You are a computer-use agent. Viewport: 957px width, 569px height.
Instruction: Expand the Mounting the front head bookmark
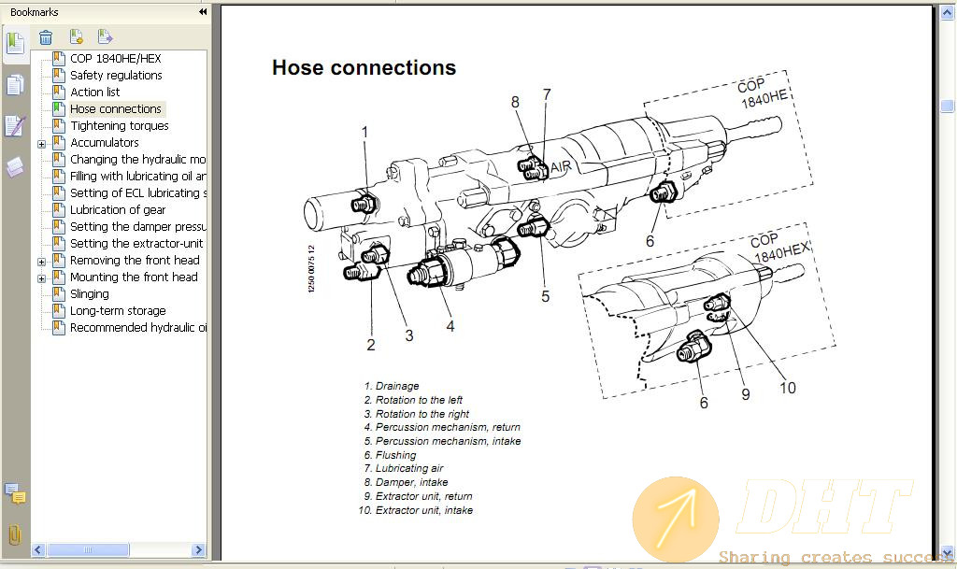click(41, 278)
